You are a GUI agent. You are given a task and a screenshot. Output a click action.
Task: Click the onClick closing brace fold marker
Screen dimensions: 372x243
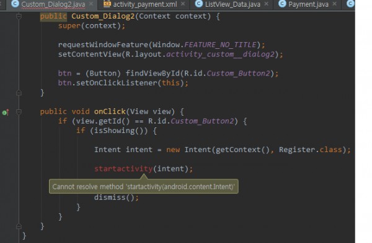coord(19,226)
